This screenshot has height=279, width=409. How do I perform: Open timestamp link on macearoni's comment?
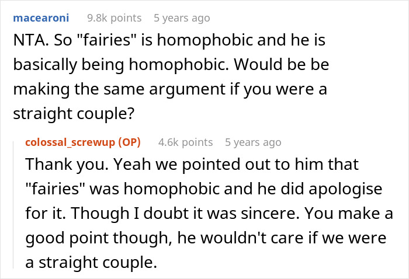click(x=181, y=18)
